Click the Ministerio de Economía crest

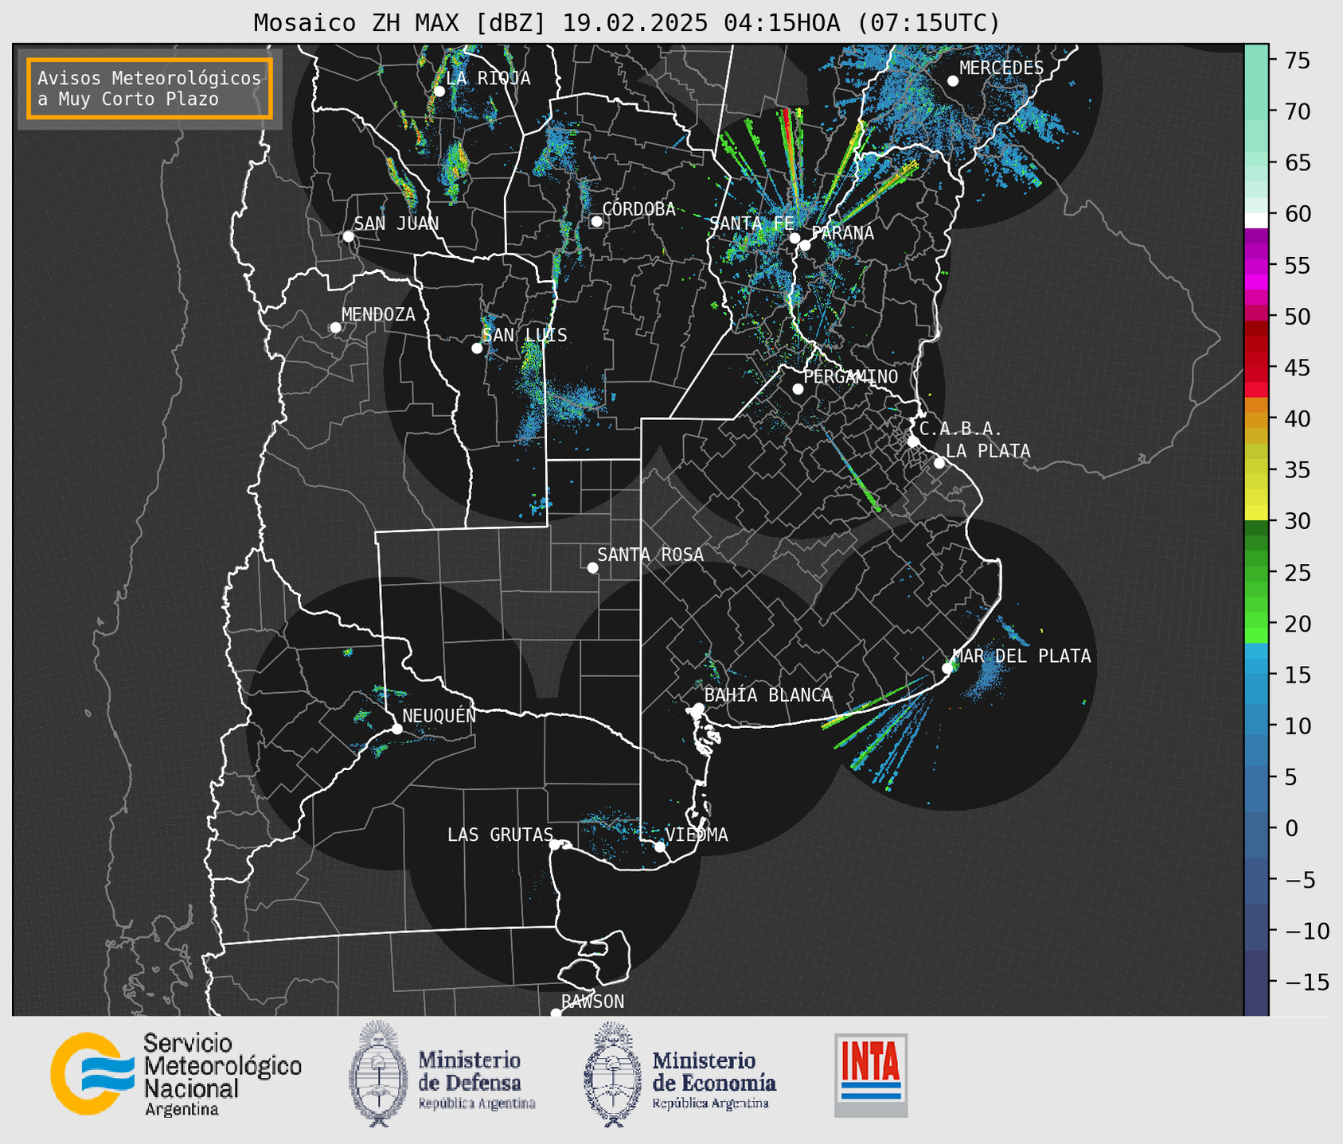tap(611, 1073)
